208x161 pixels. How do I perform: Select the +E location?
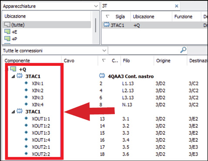(14, 32)
